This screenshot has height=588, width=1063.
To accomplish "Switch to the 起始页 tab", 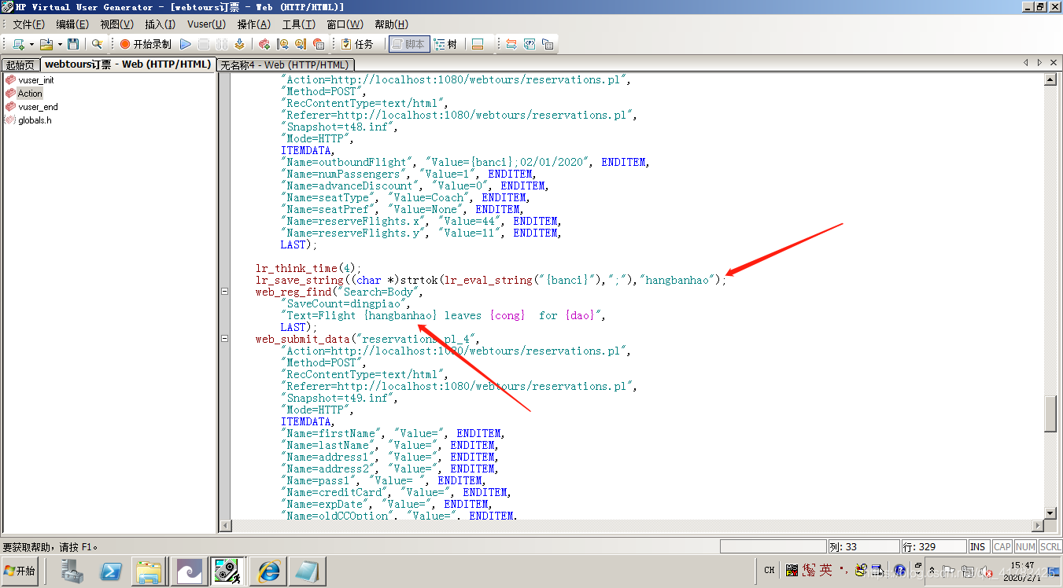I will click(20, 65).
